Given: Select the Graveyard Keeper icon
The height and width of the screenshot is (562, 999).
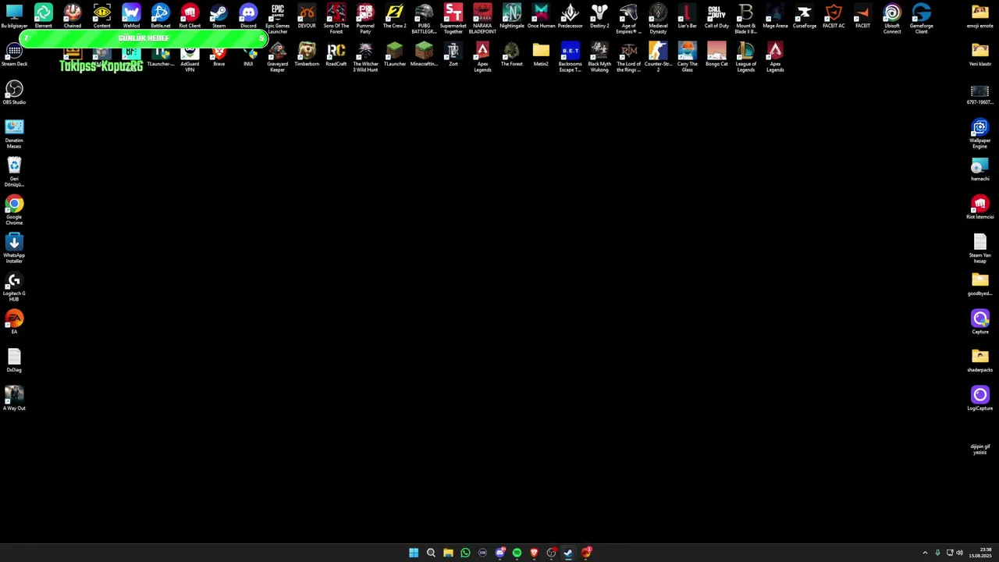Looking at the screenshot, I should pos(277,57).
